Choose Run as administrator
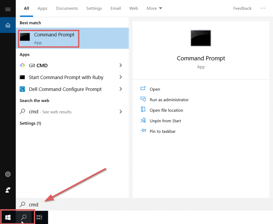Screen dimensions: 273x224 pyautogui.click(x=169, y=100)
